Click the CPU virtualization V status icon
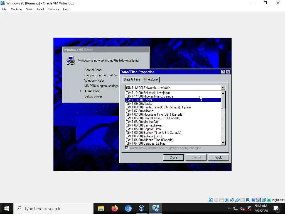285x214 pixels. pos(258,200)
